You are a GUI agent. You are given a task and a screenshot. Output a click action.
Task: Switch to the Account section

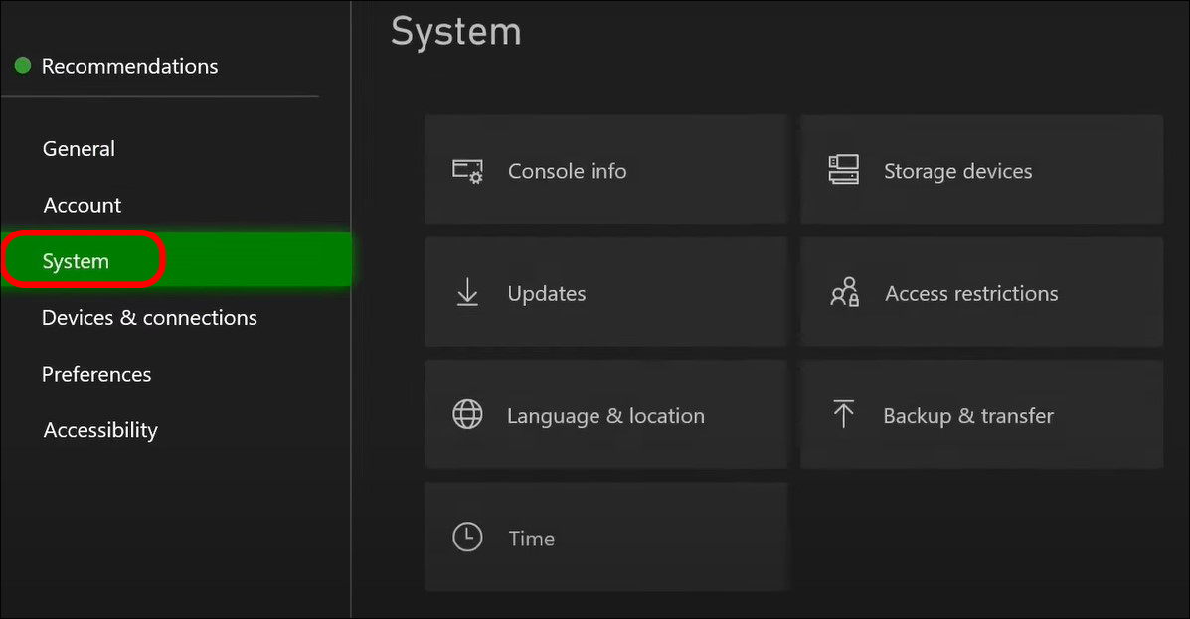(x=83, y=205)
